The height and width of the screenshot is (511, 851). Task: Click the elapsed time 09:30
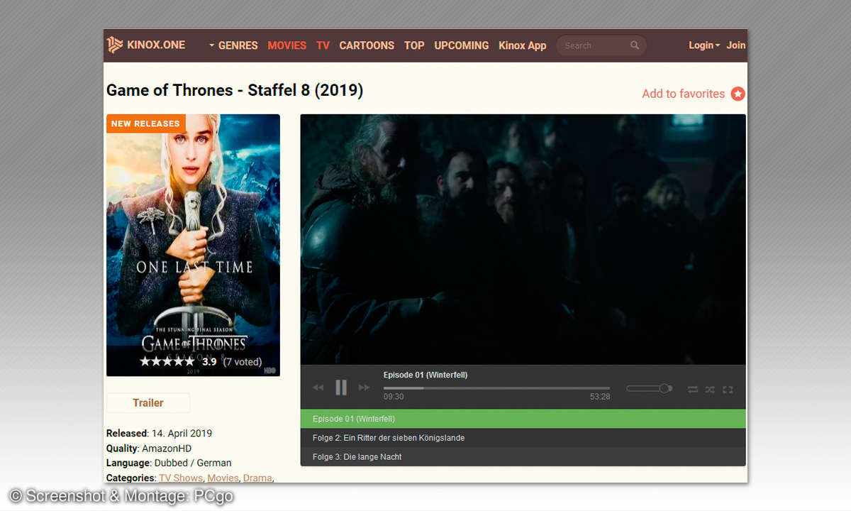click(394, 397)
